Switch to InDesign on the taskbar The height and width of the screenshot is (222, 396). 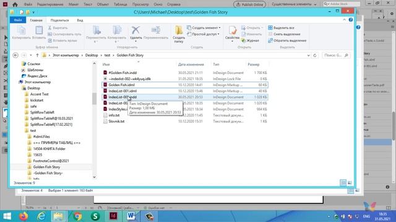tap(113, 216)
